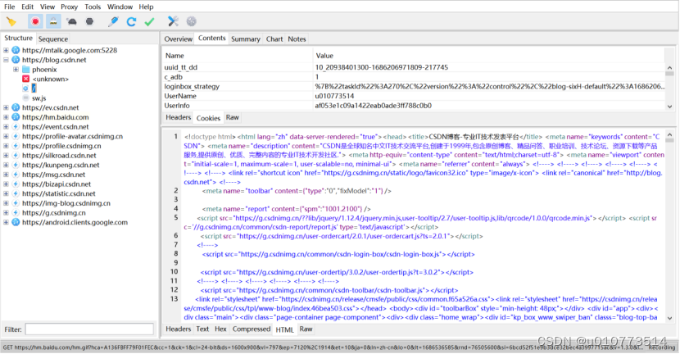The width and height of the screenshot is (680, 354).
Task: Switch to the Overview tab
Action: click(x=179, y=39)
